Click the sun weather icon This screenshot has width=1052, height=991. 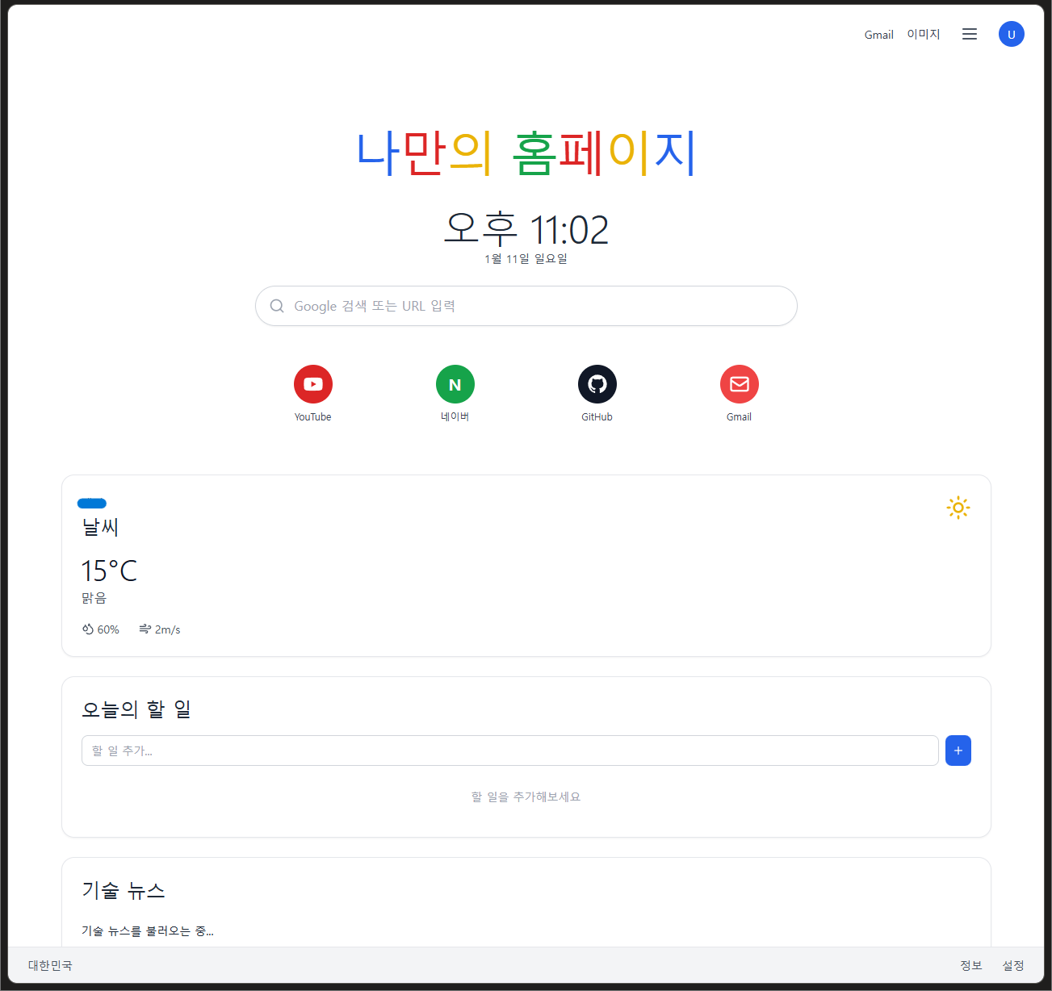958,508
